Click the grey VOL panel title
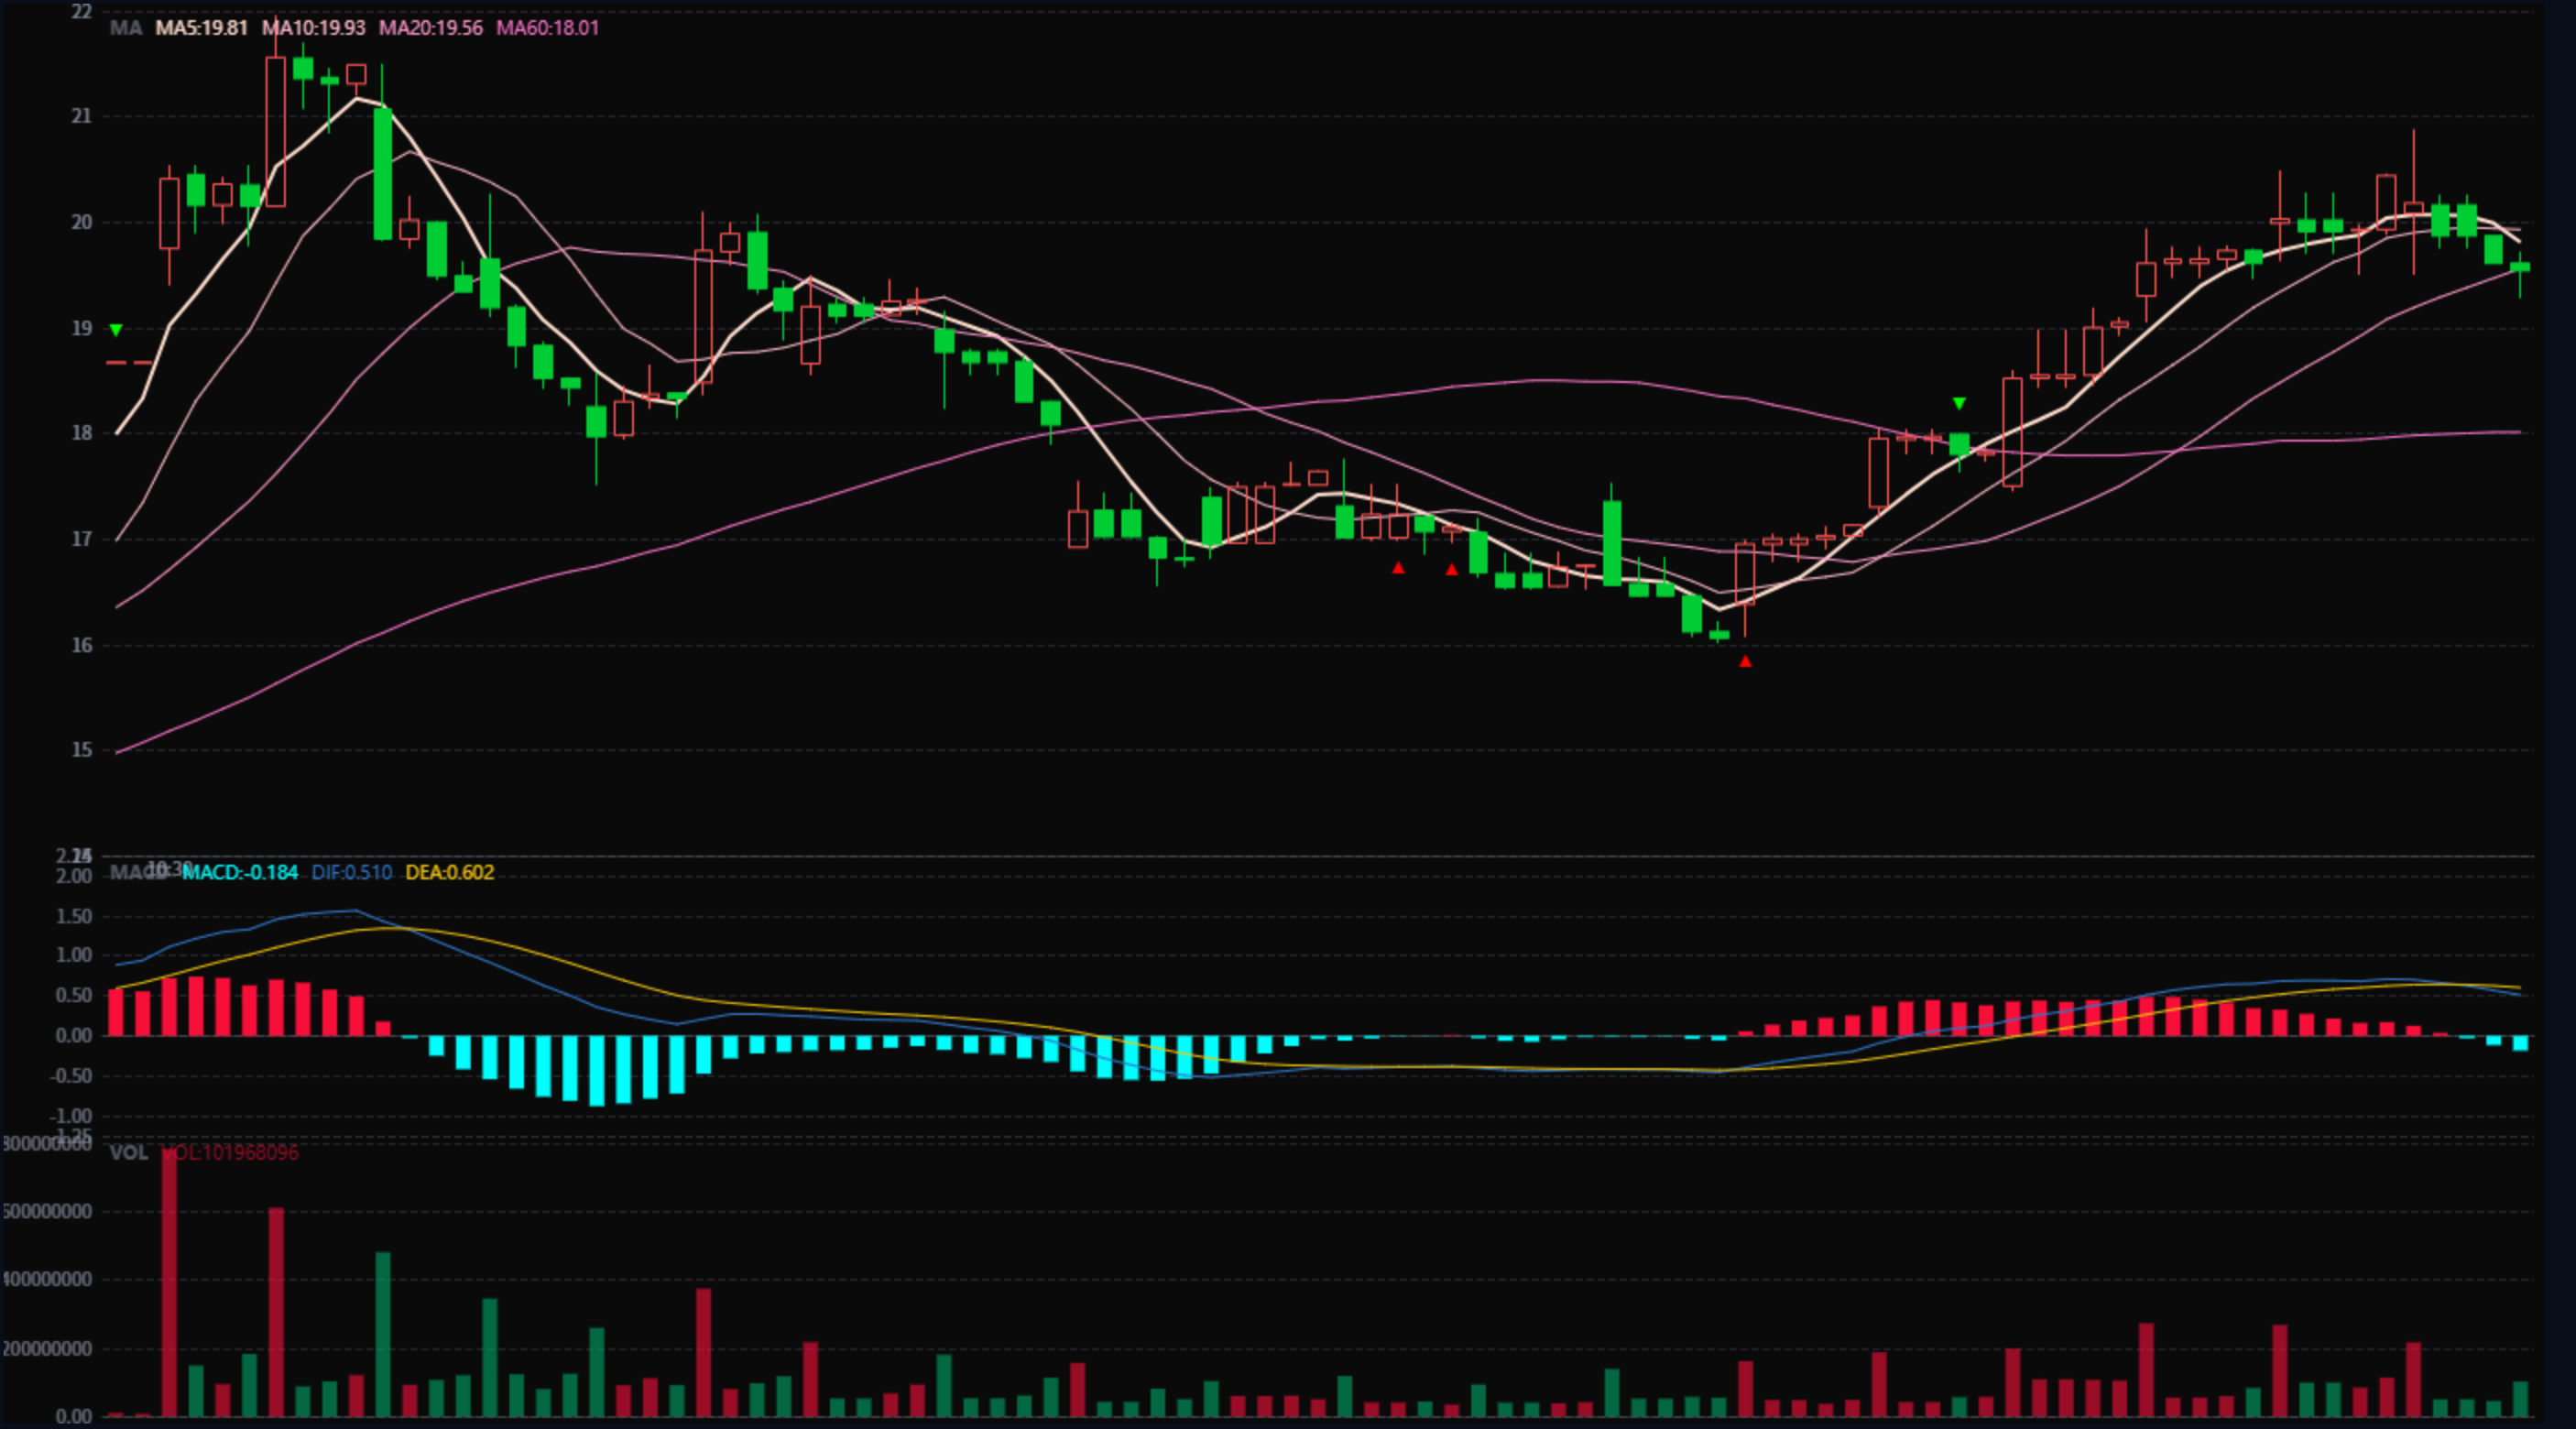 (x=128, y=1153)
